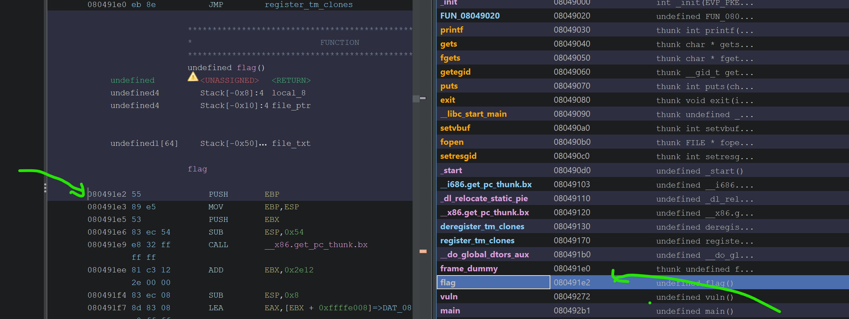
Task: Select the main function in the functions table
Action: click(x=450, y=311)
